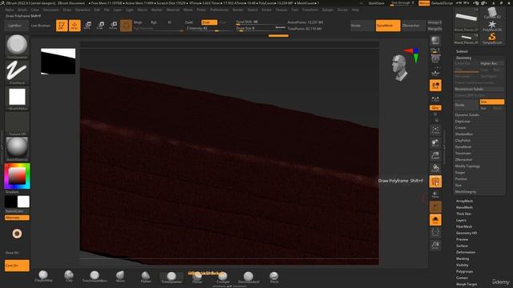This screenshot has width=513, height=288.
Task: Click the Reconstruct Subdiv button
Action: pyautogui.click(x=479, y=89)
